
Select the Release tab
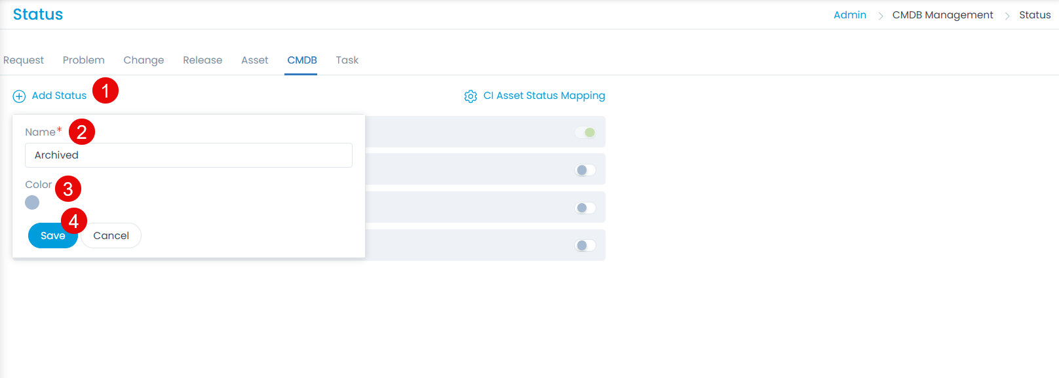(x=202, y=60)
